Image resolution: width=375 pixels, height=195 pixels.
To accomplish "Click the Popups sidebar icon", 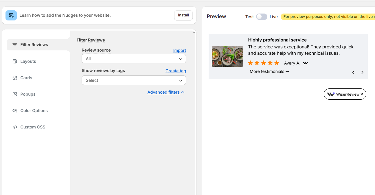I will click(x=15, y=94).
